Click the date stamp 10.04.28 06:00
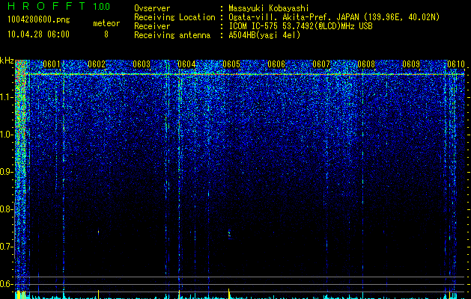 [38, 34]
